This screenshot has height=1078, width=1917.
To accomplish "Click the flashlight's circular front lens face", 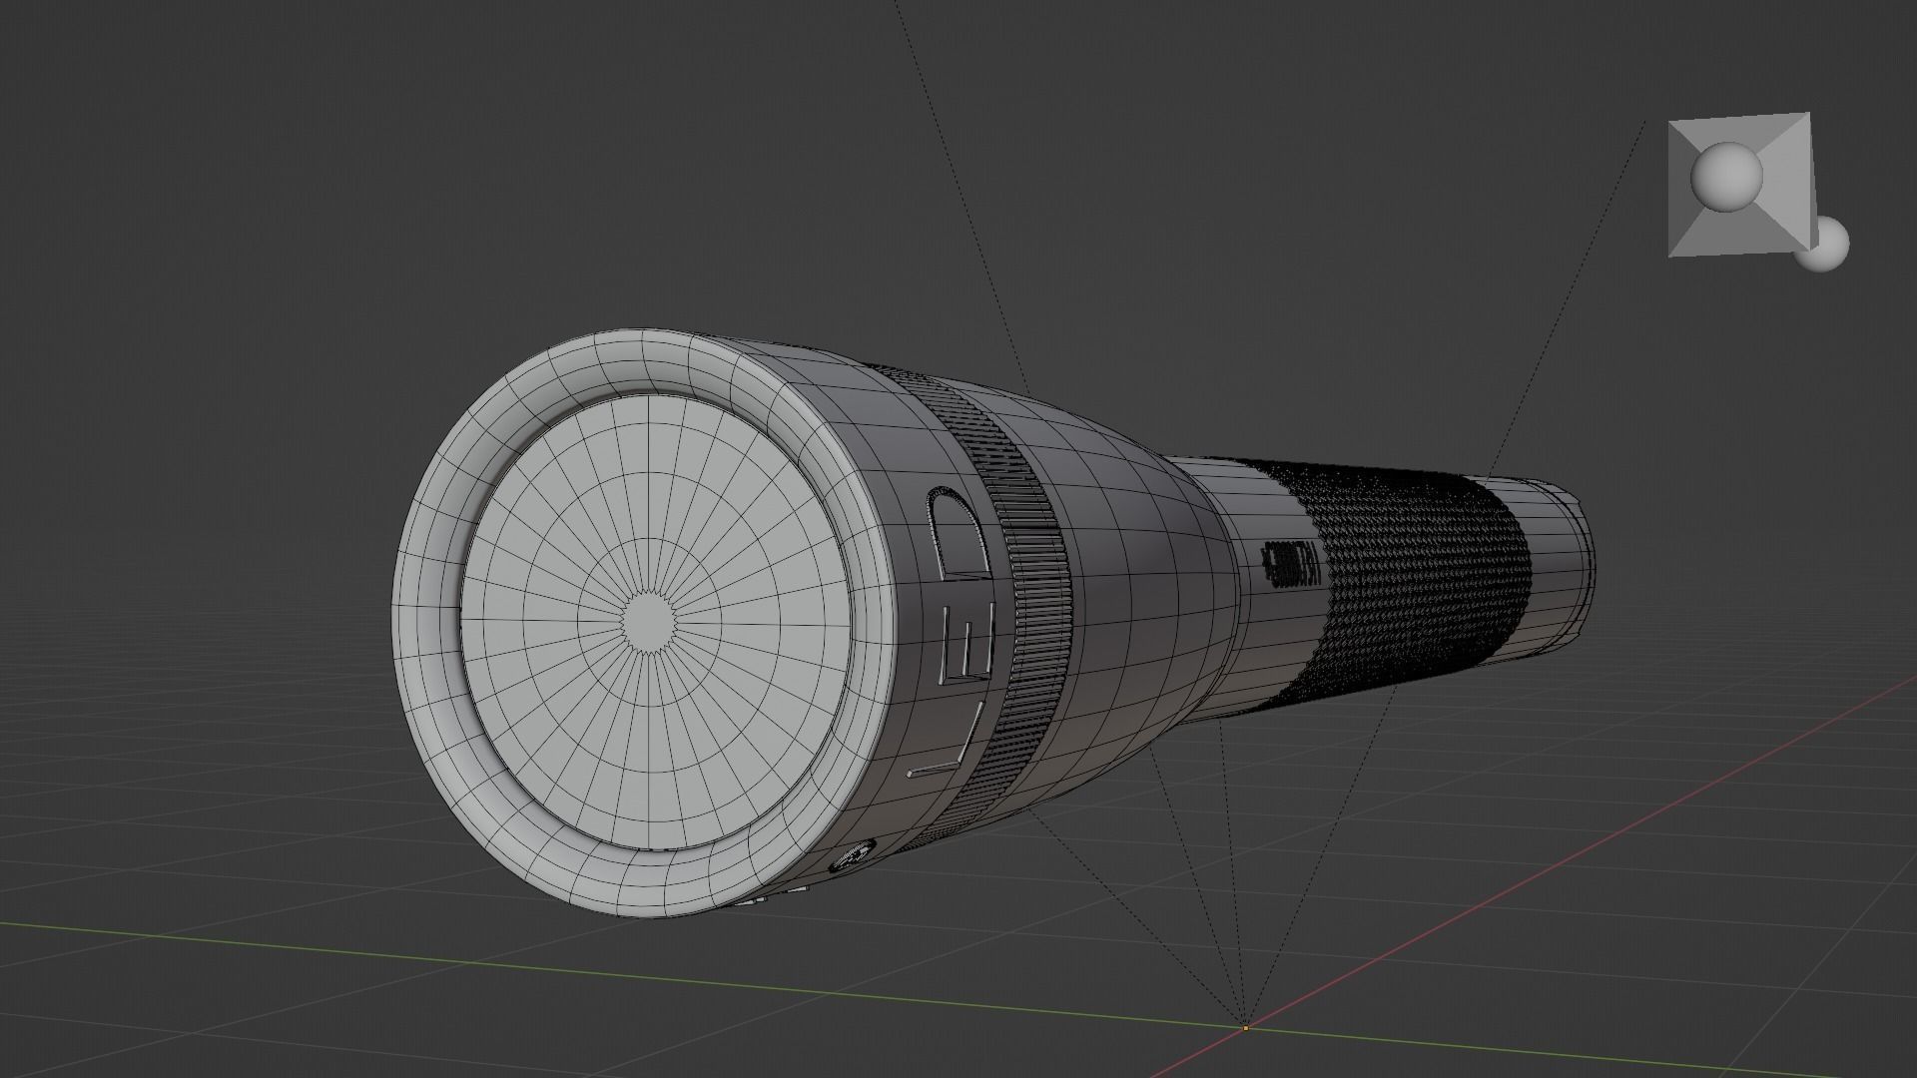I will [x=654, y=621].
